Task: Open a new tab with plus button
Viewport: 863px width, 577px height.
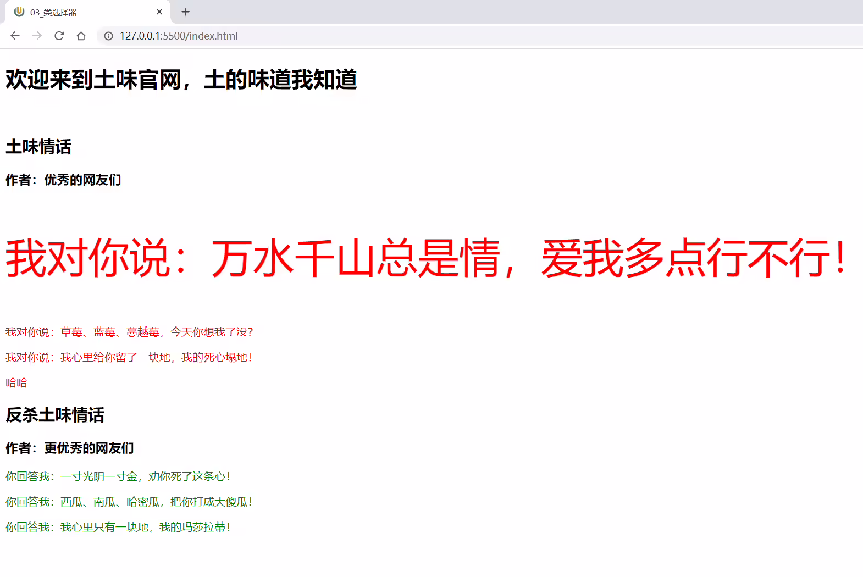Action: click(x=185, y=12)
